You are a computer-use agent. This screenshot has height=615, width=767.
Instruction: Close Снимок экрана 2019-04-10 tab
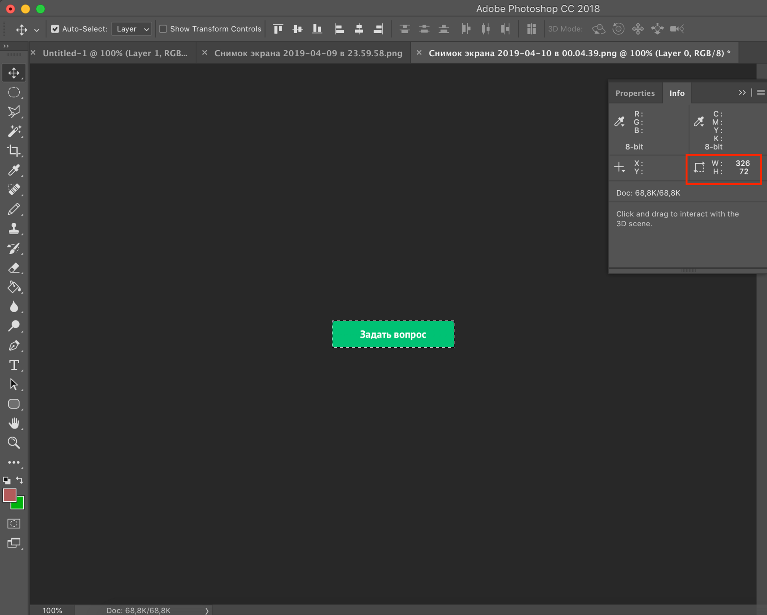(x=419, y=53)
